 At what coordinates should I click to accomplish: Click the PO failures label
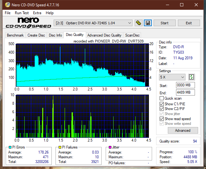pyautogui.click(x=117, y=163)
